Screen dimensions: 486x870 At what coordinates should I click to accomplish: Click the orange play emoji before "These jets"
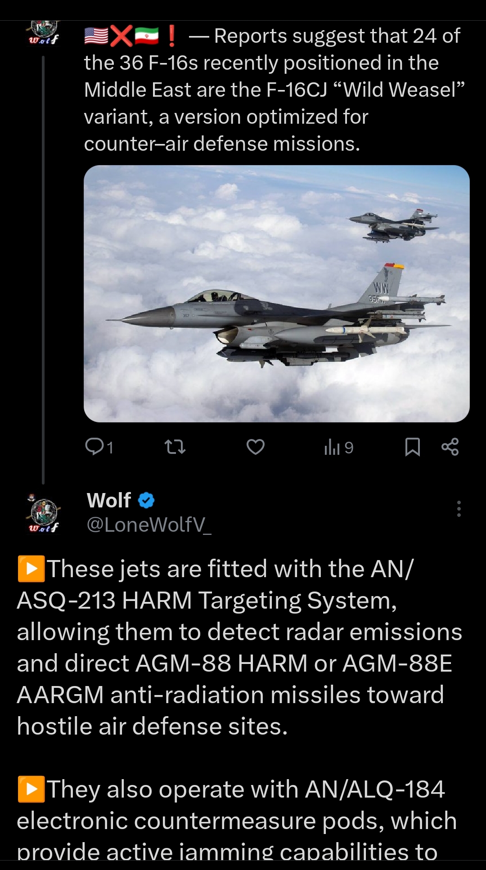point(31,569)
